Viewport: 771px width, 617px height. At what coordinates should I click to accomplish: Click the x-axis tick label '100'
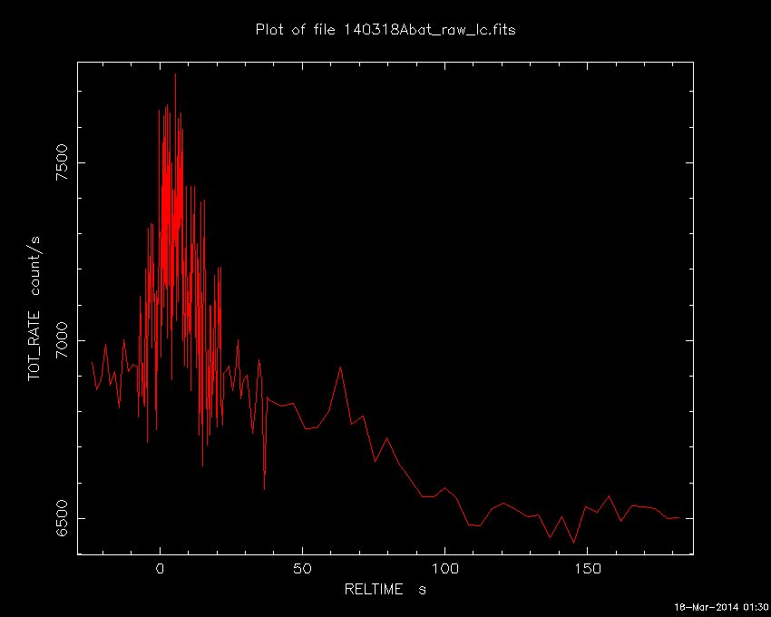[445, 569]
